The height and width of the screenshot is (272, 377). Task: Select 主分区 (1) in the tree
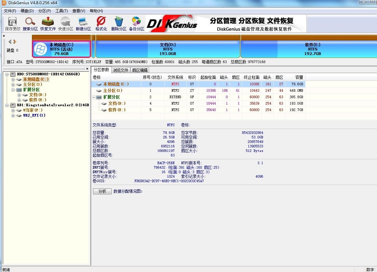point(33,85)
